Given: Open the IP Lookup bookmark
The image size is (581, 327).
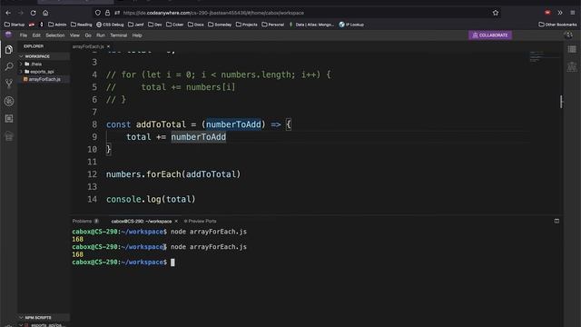Looking at the screenshot, I should pyautogui.click(x=351, y=25).
